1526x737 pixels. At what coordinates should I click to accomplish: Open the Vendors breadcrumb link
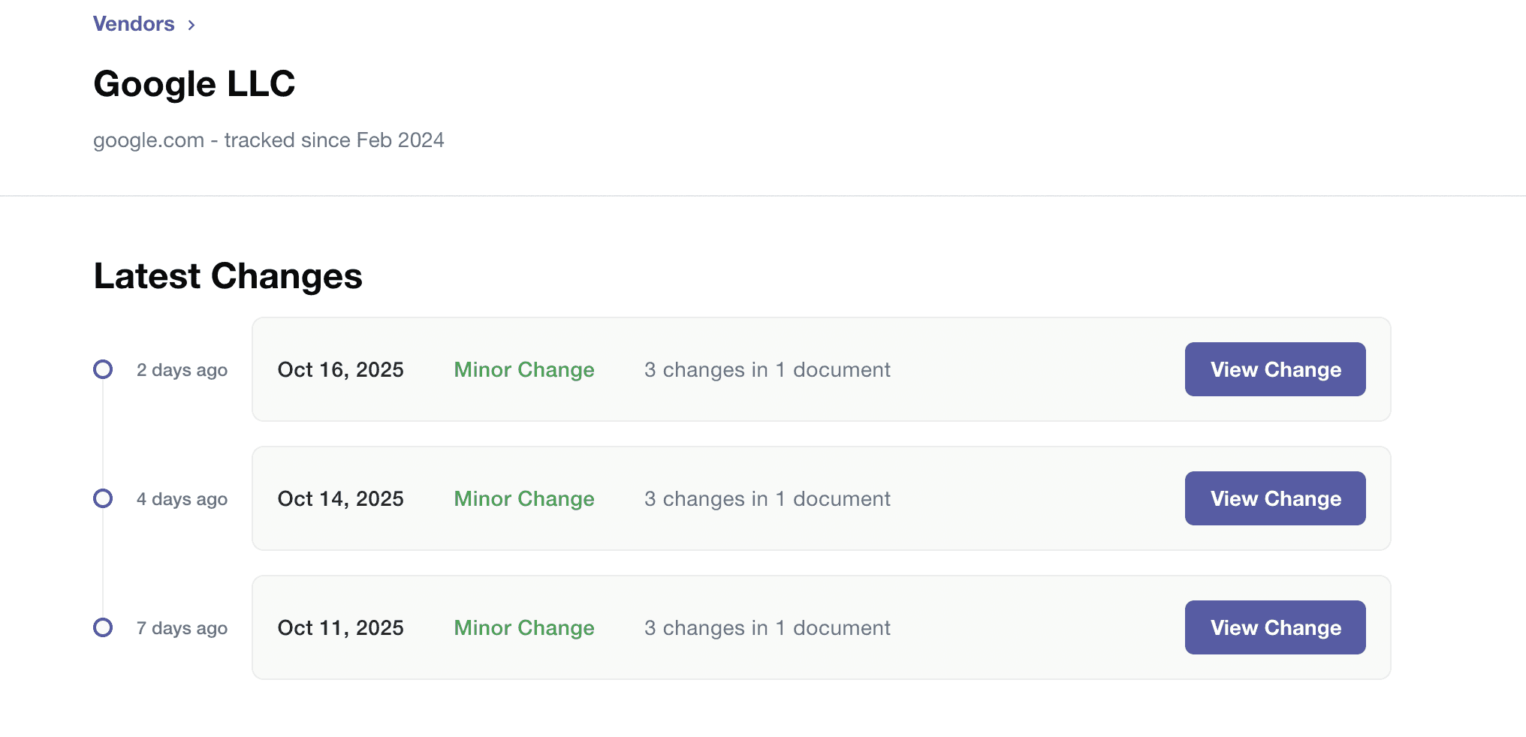pyautogui.click(x=134, y=24)
